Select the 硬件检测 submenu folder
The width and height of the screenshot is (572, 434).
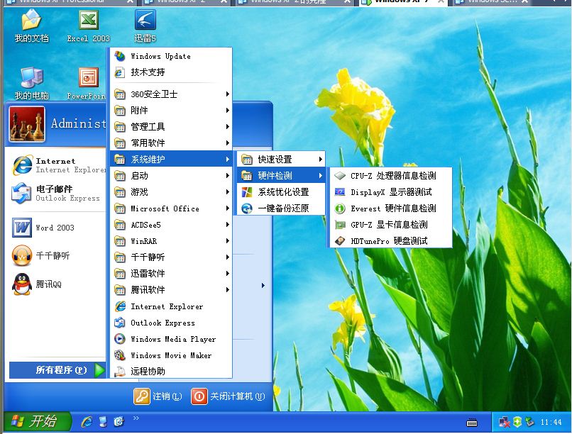pos(281,176)
